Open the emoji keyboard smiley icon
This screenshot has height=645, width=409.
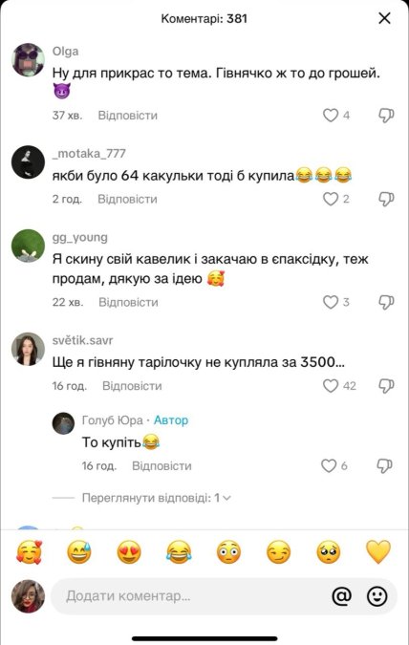point(377,595)
